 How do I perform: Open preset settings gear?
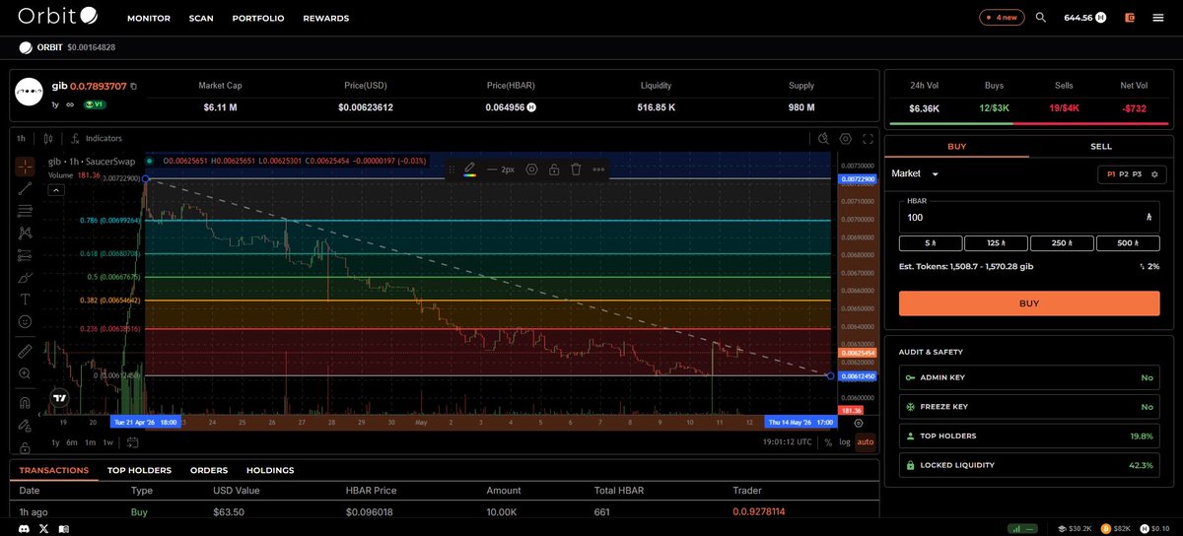click(x=1154, y=173)
